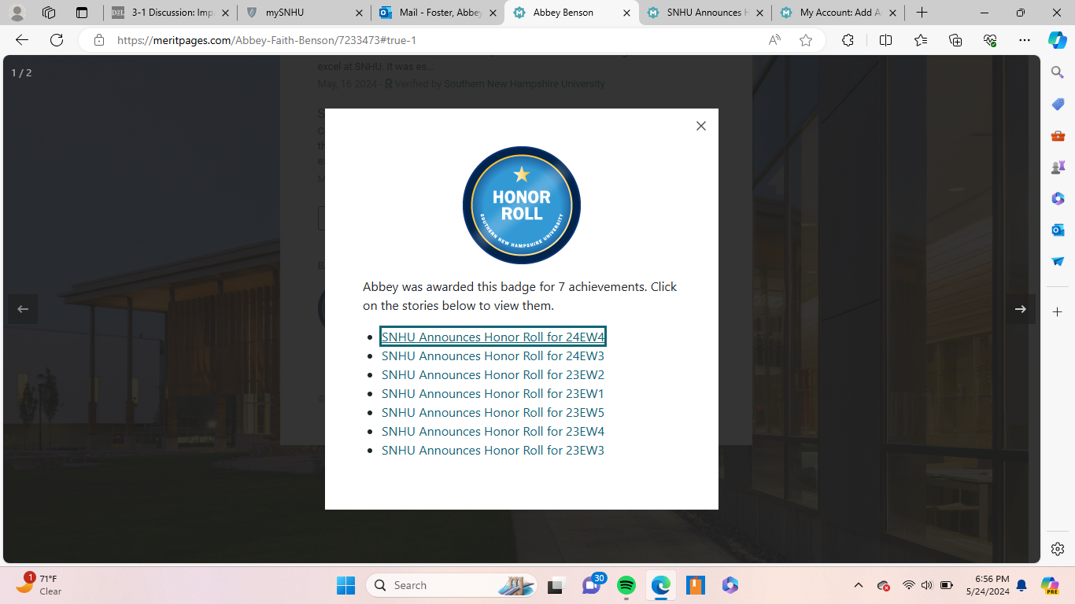Customize sidebar with plus icon
Screen dimensions: 1075x604
point(1058,312)
